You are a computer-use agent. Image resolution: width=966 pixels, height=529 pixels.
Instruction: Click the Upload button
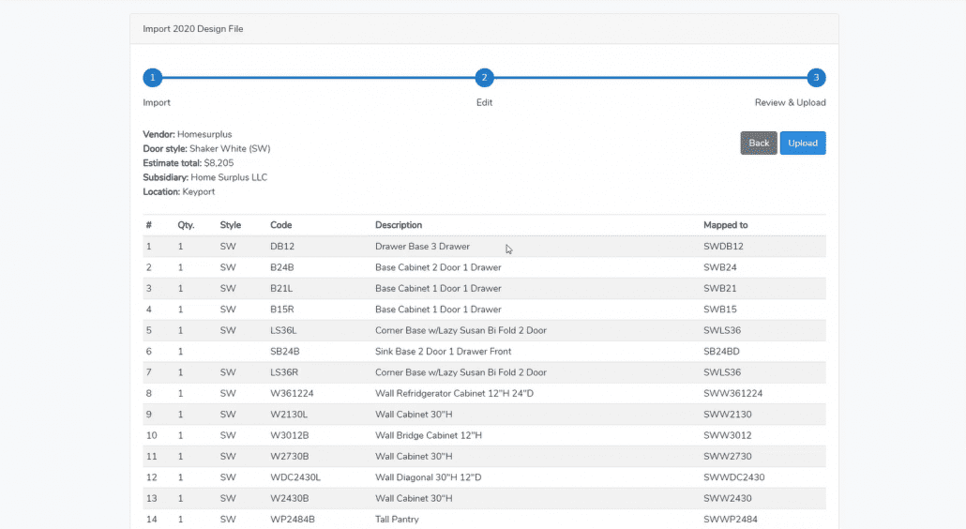(803, 143)
